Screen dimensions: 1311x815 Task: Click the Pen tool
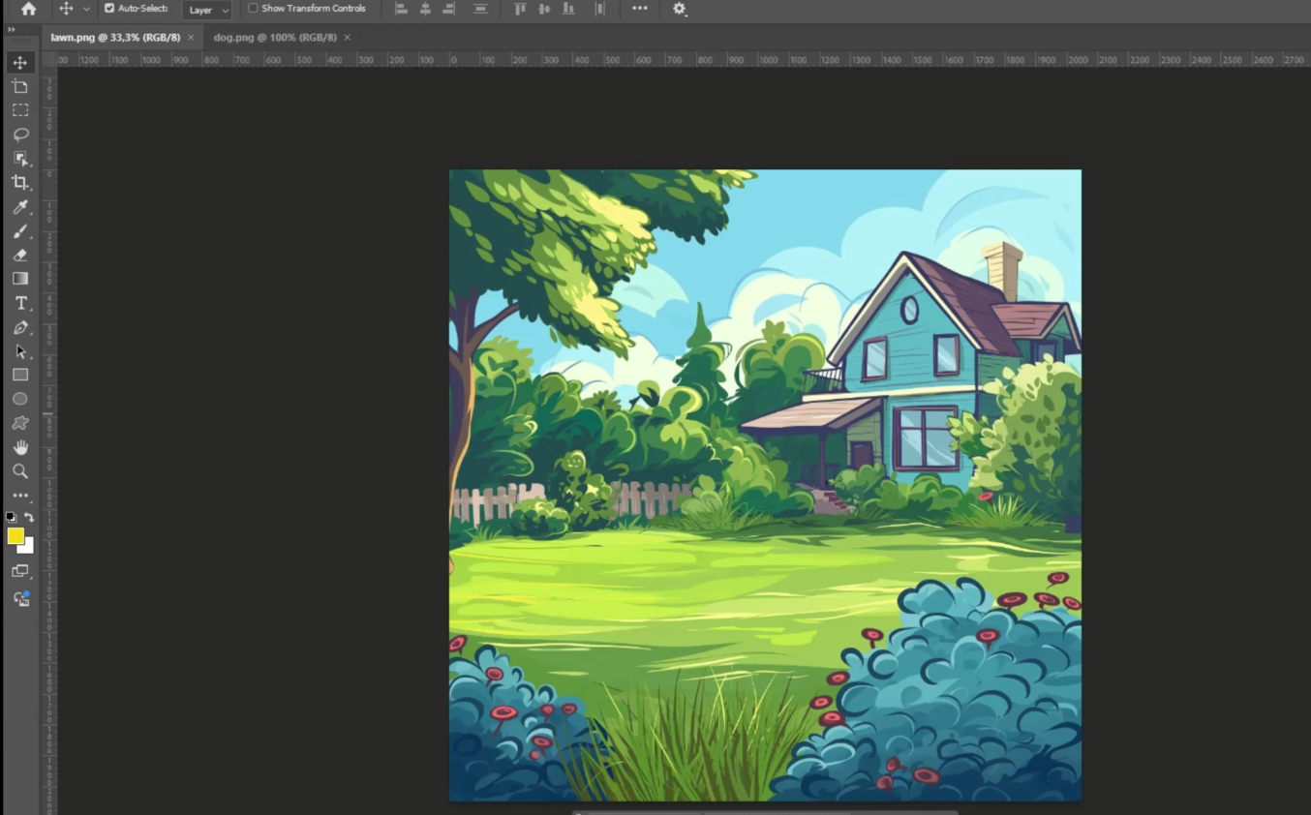tap(20, 327)
